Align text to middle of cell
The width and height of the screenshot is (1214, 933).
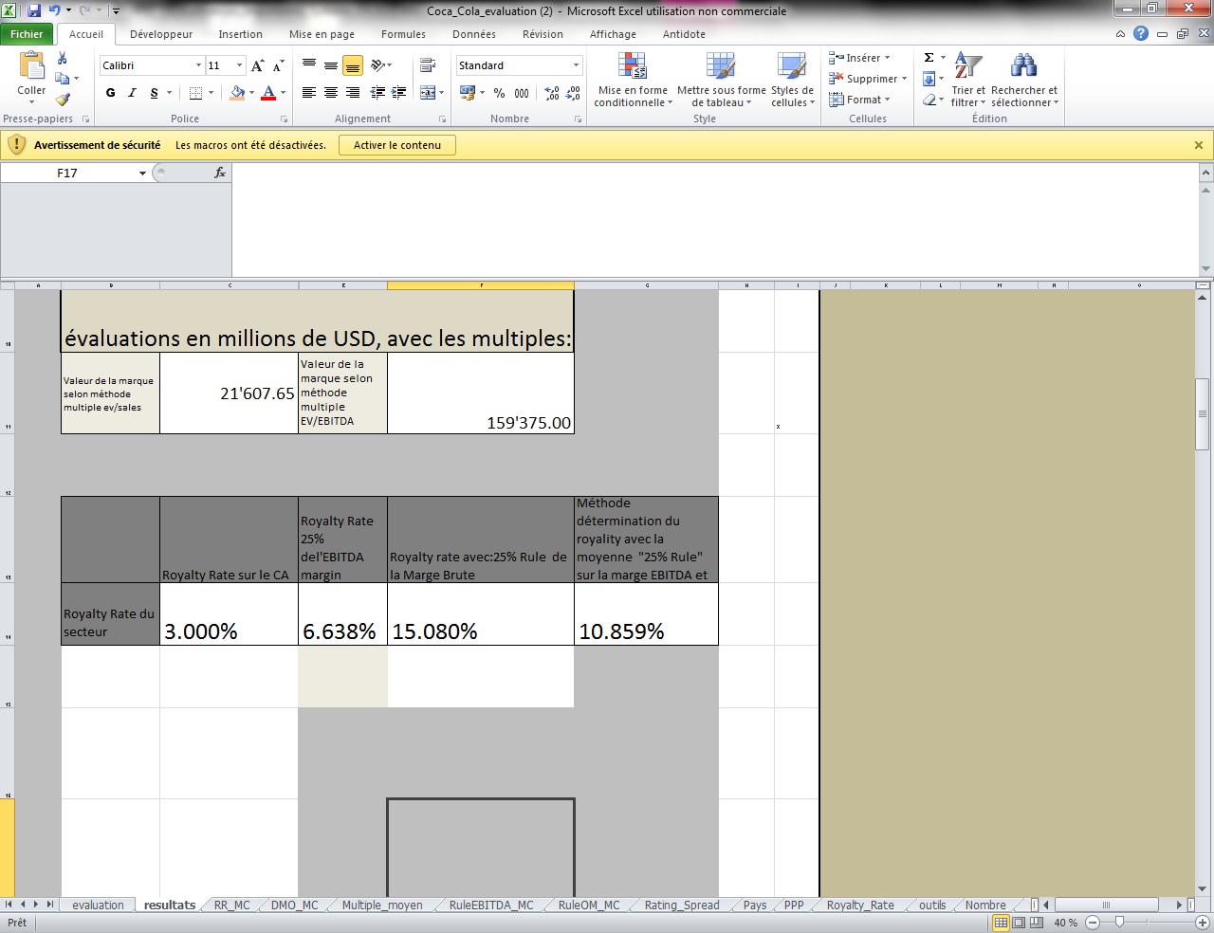point(331,65)
